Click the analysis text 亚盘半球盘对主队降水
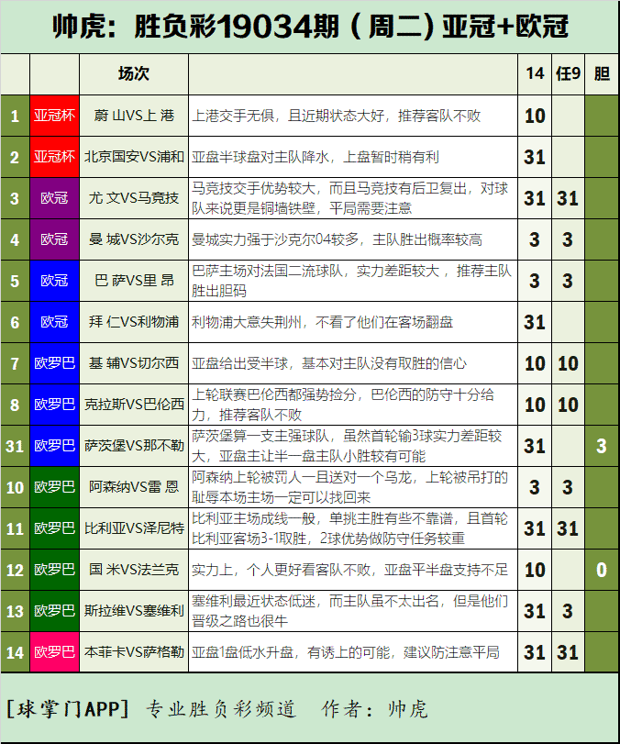The image size is (620, 744). (260, 157)
